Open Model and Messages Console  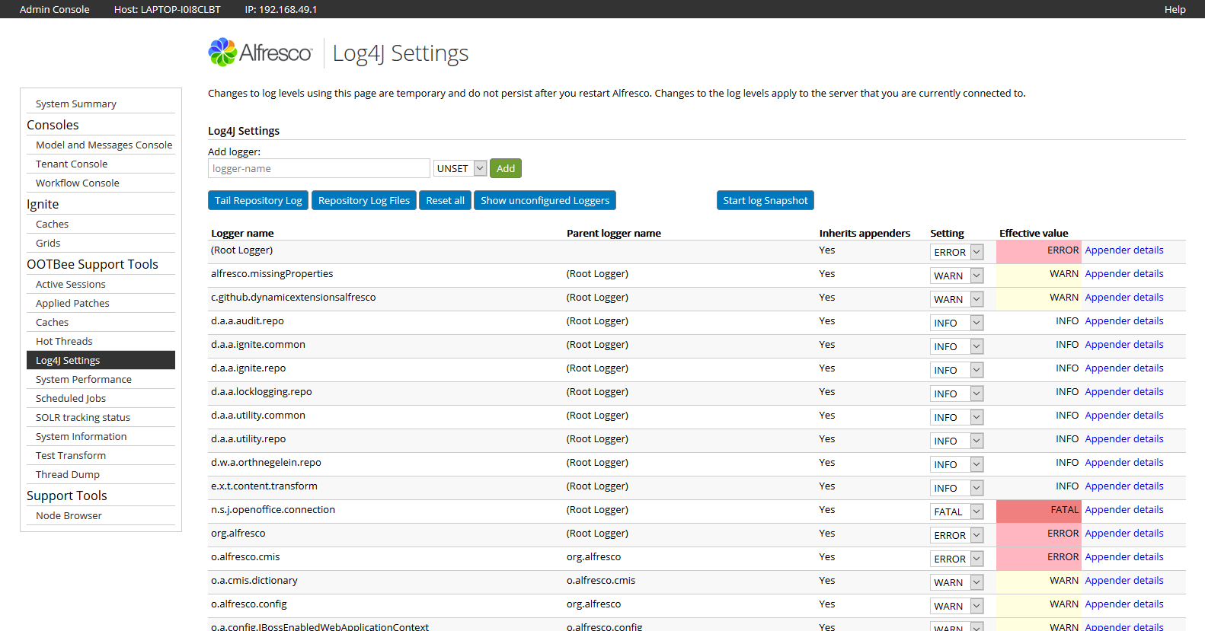pyautogui.click(x=104, y=145)
